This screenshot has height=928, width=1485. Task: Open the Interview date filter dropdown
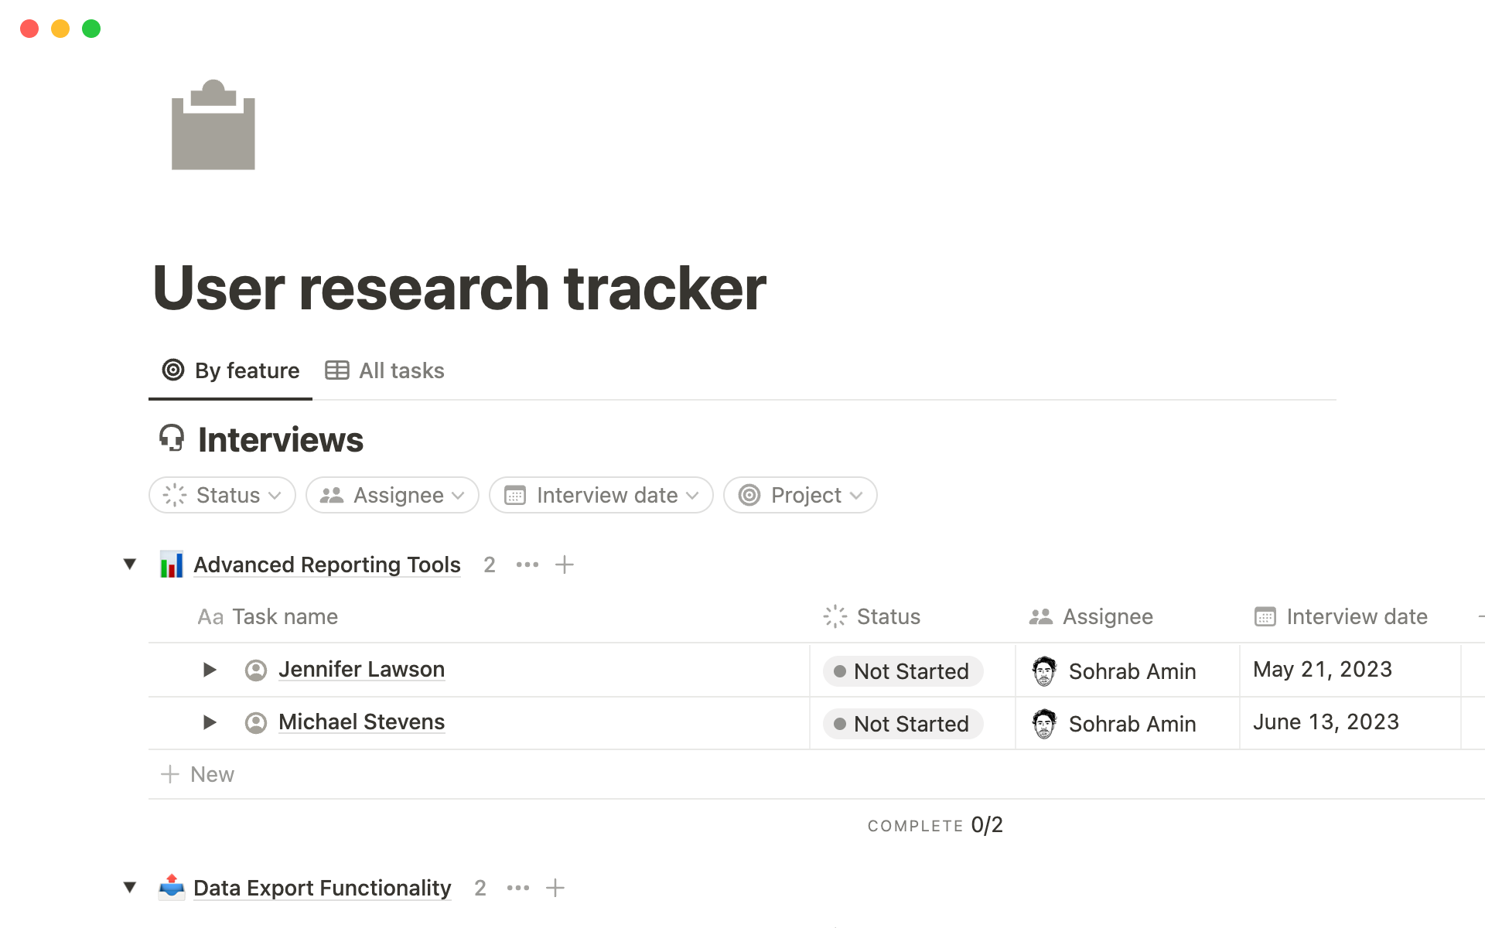(x=601, y=495)
